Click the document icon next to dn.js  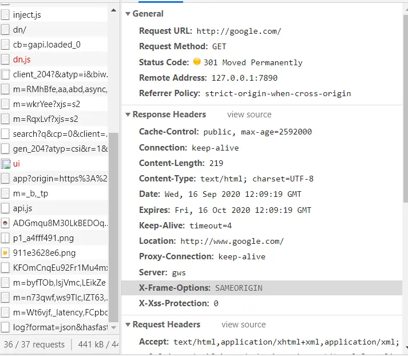[x=5, y=60]
